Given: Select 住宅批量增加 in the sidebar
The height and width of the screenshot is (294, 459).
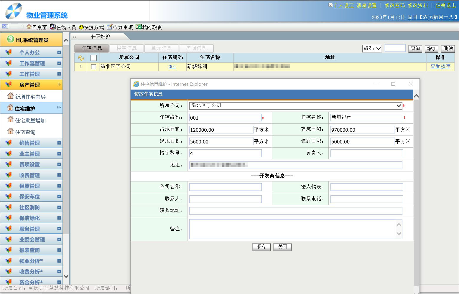Looking at the screenshot, I should [x=30, y=120].
